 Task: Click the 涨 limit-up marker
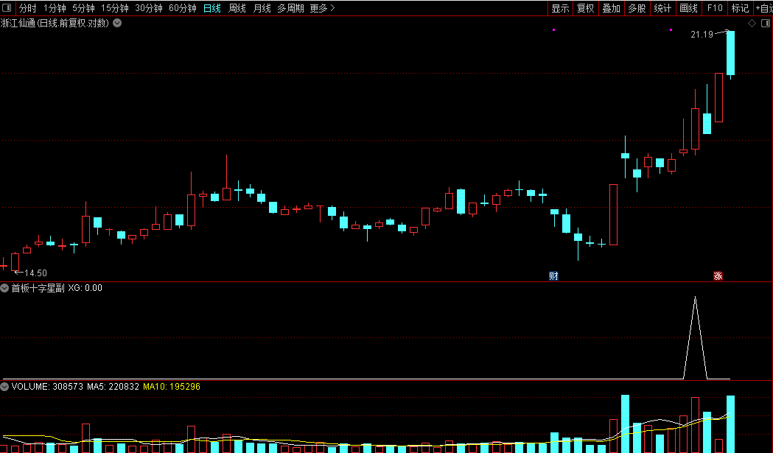click(x=718, y=276)
